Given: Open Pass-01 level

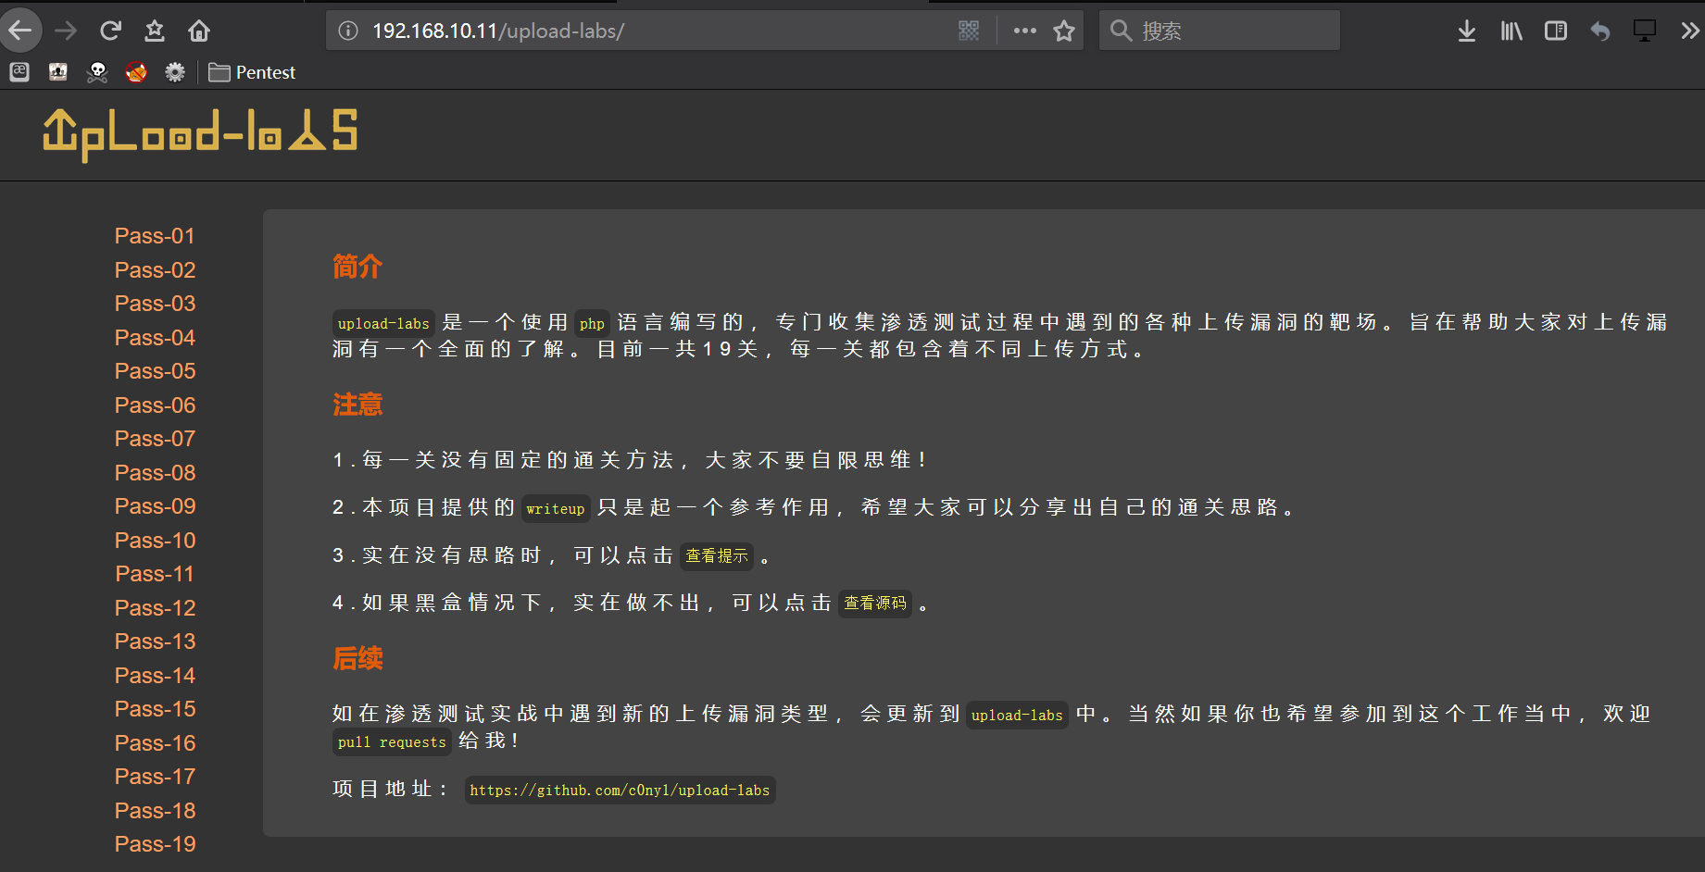Looking at the screenshot, I should (x=155, y=236).
